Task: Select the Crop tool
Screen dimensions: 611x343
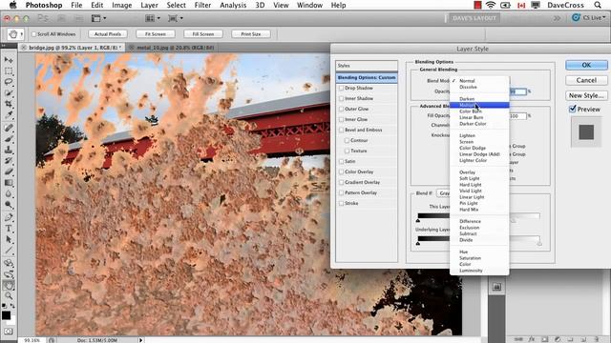Action: click(x=9, y=104)
